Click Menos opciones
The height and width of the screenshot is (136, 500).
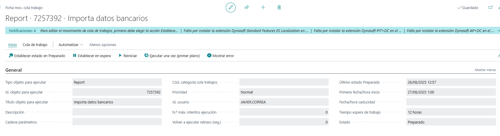click(103, 45)
